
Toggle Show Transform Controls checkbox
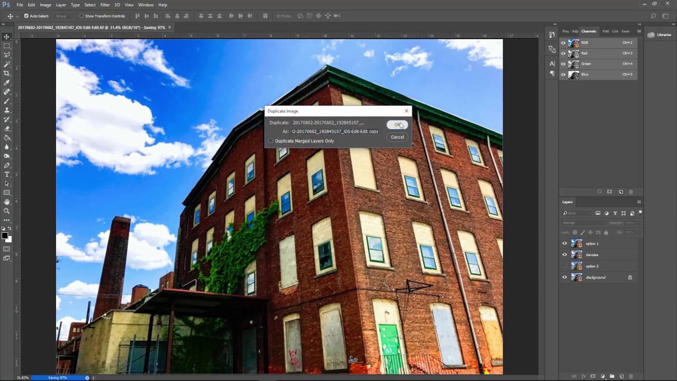pos(81,16)
